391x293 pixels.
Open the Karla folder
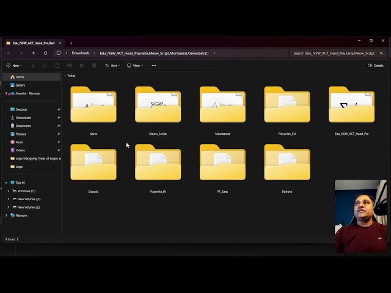pos(93,104)
